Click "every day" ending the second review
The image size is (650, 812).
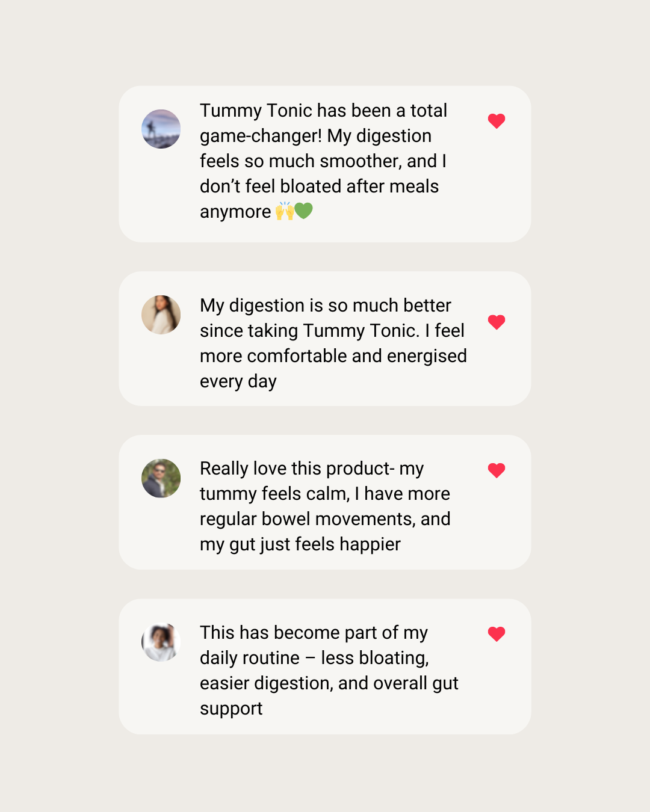238,382
